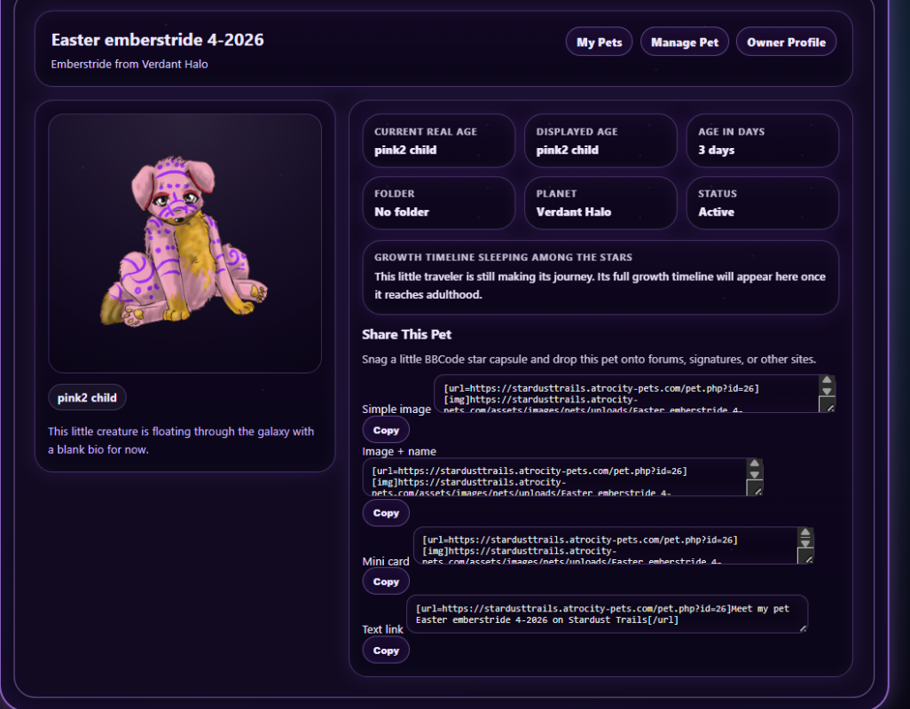This screenshot has width=910, height=709.
Task: Click into the Text link code field
Action: (x=603, y=614)
